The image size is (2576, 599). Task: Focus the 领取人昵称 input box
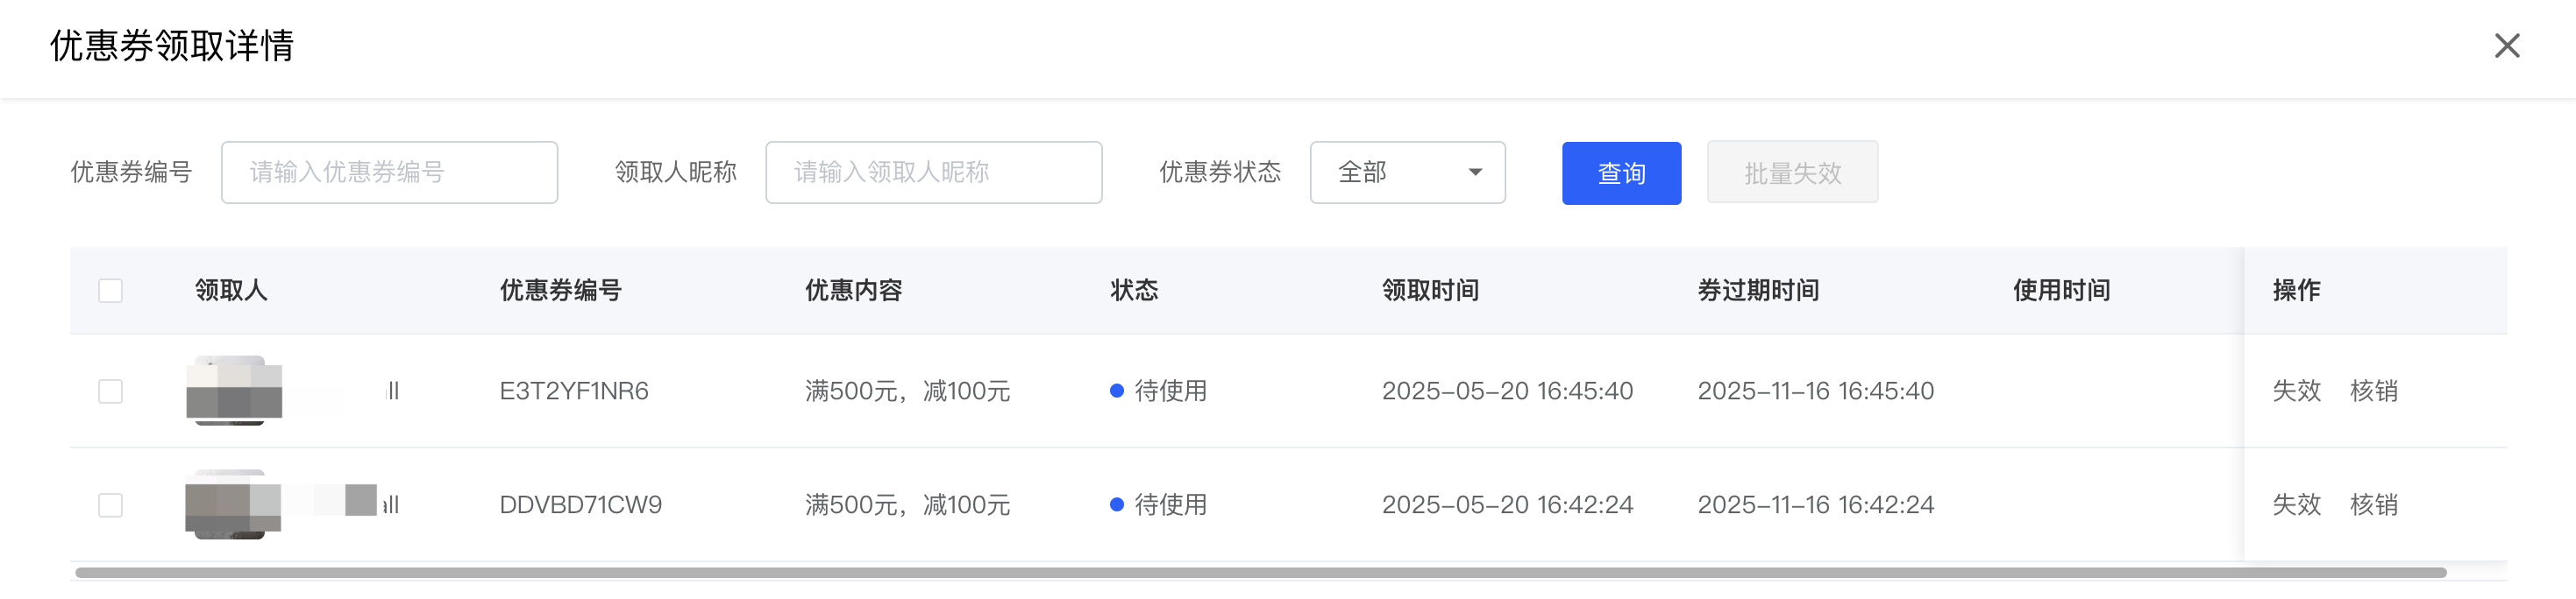pyautogui.click(x=933, y=173)
